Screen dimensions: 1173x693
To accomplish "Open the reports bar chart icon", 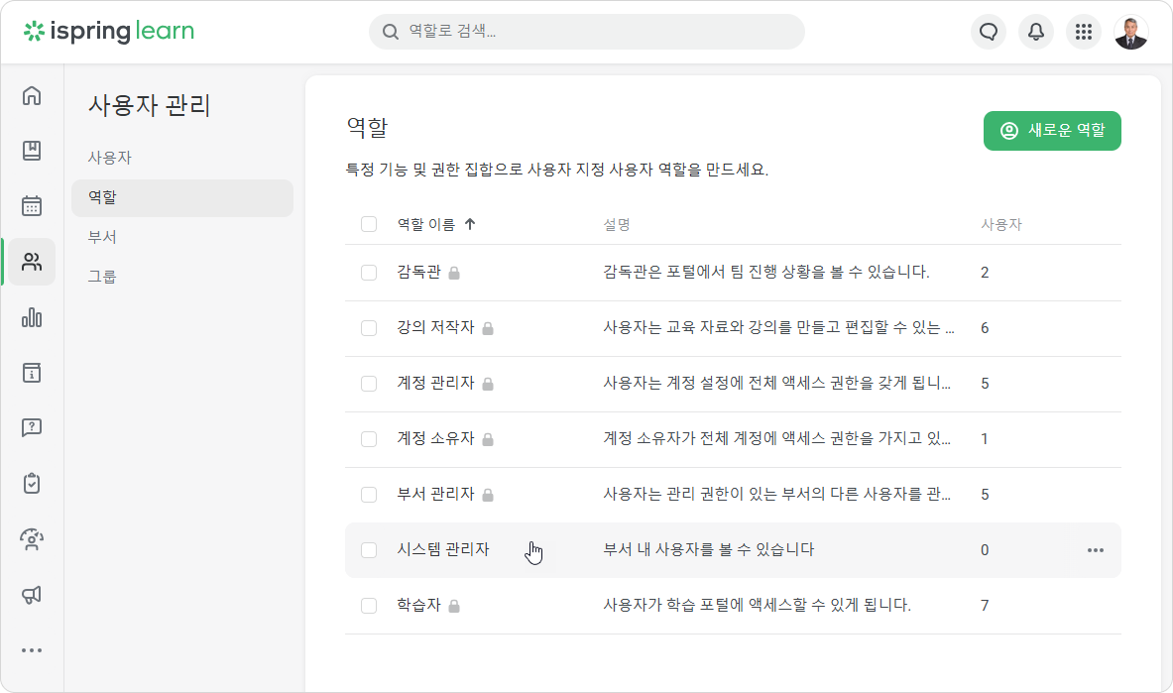I will click(32, 317).
